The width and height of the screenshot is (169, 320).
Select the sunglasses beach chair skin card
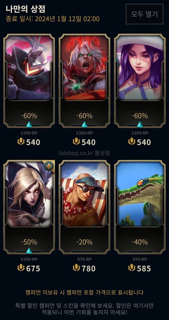coord(84,207)
